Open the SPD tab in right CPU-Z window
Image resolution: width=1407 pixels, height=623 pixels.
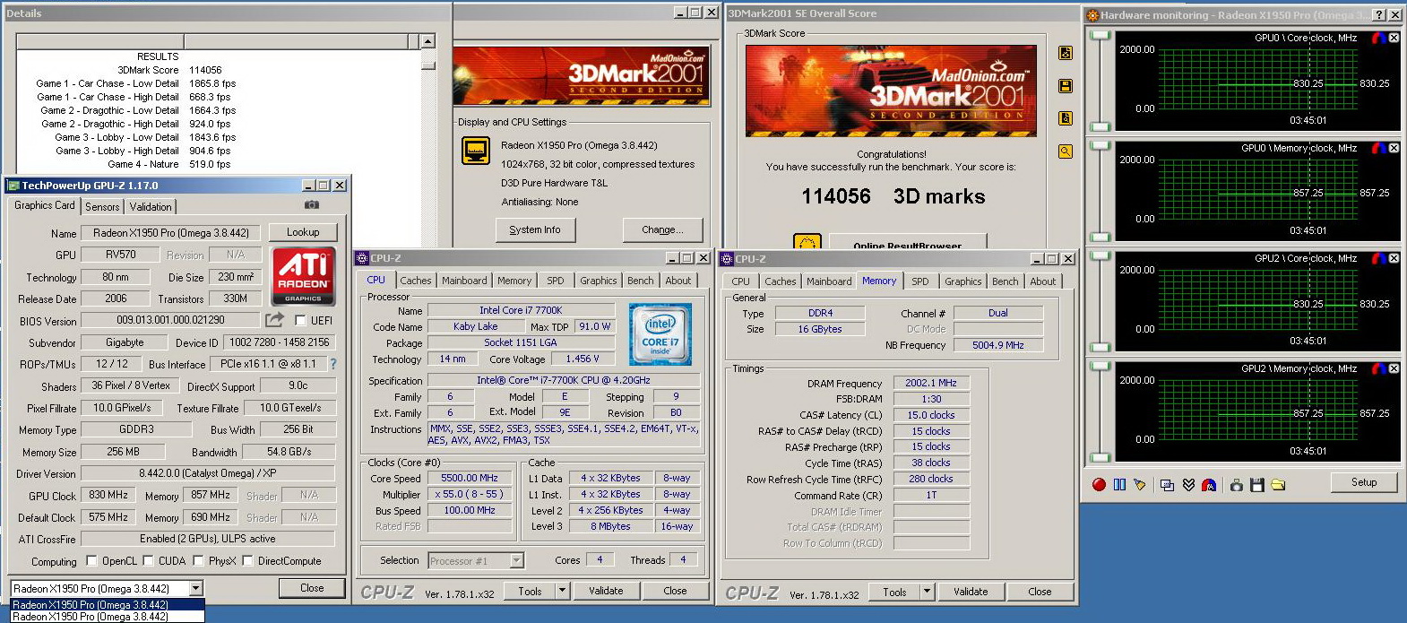click(920, 281)
